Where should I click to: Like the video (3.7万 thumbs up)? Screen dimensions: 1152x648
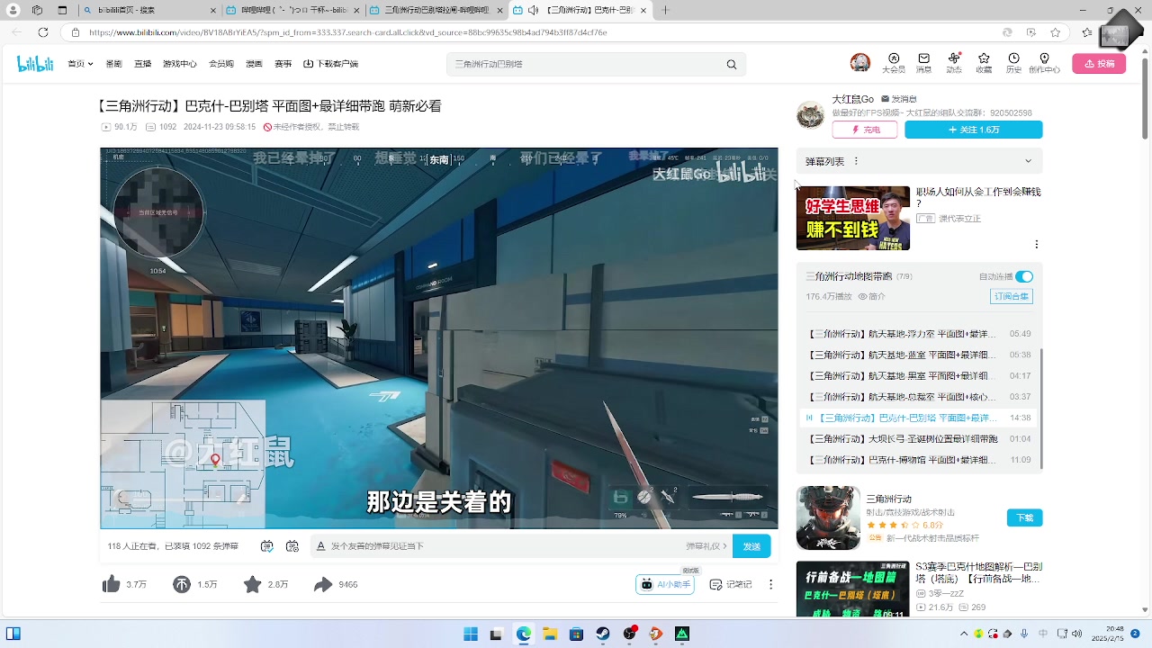pos(112,584)
